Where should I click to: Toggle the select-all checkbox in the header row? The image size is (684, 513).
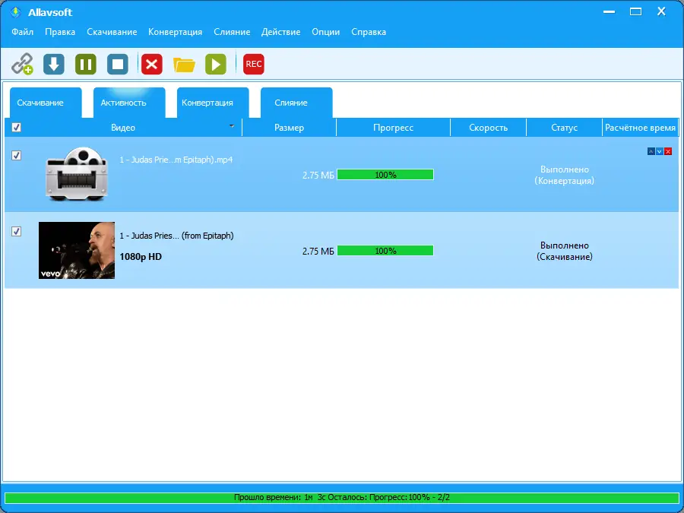[x=16, y=128]
